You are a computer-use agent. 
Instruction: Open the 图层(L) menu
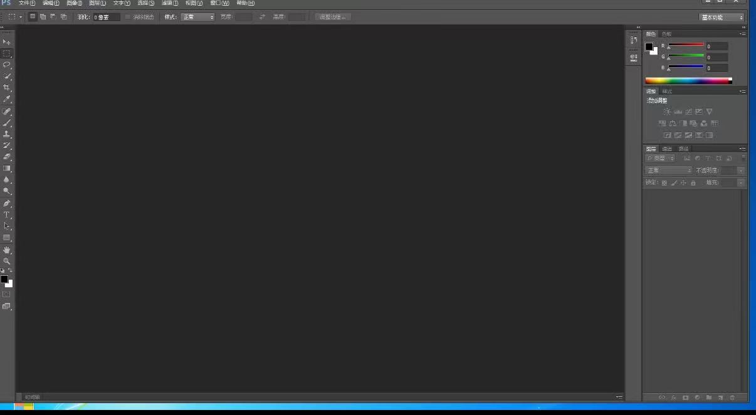(x=98, y=3)
